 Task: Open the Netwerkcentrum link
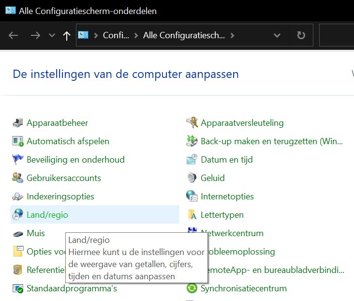pyautogui.click(x=236, y=233)
